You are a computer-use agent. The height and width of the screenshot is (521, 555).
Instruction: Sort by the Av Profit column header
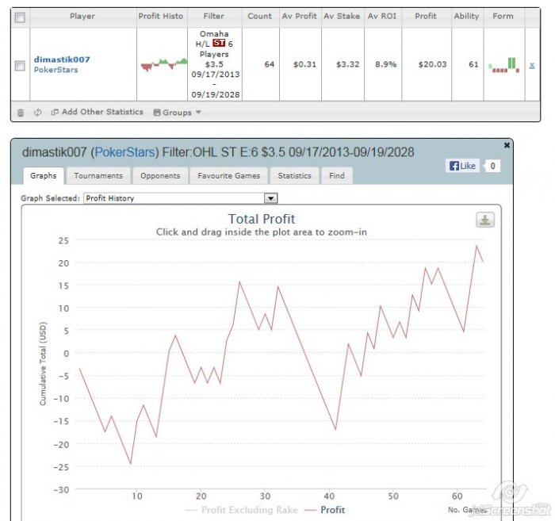pos(300,17)
